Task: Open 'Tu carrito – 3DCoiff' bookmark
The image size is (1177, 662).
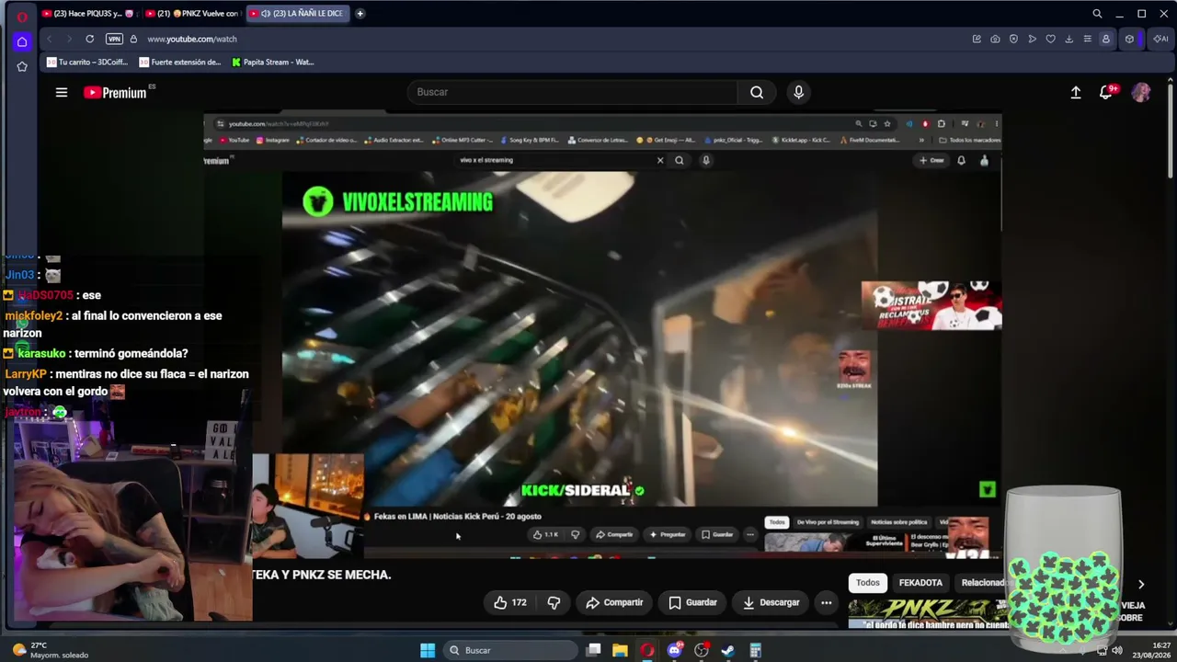Action: [87, 63]
